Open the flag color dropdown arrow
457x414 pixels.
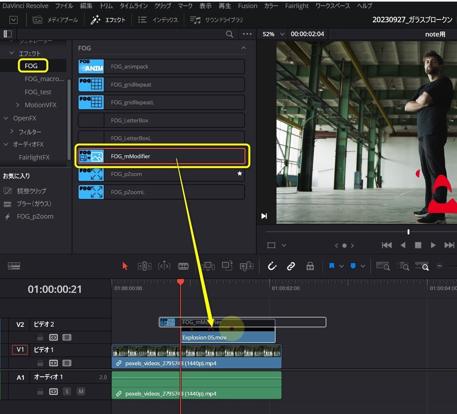click(341, 266)
